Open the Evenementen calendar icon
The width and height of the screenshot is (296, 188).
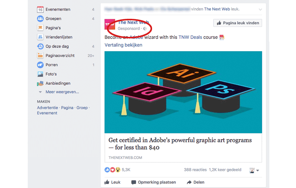[x=40, y=10]
